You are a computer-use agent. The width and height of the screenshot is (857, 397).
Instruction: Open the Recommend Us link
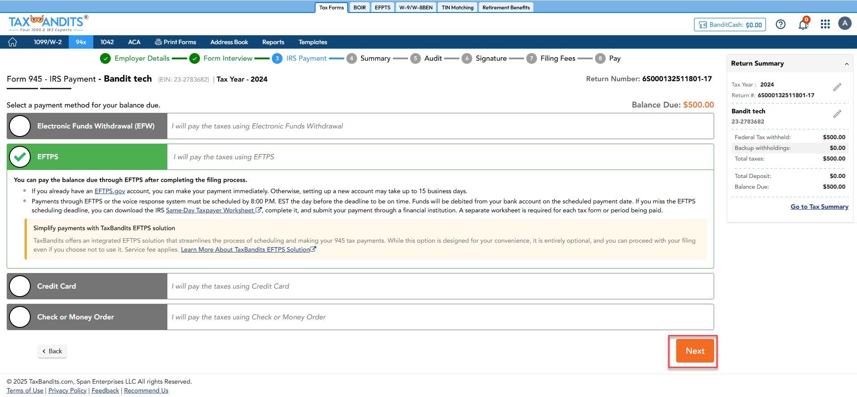[146, 390]
